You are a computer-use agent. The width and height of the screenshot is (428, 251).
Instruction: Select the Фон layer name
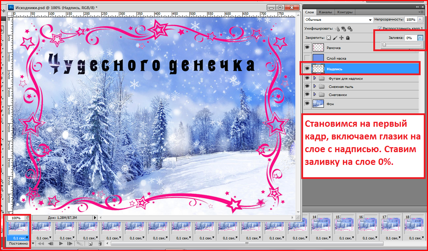point(330,104)
